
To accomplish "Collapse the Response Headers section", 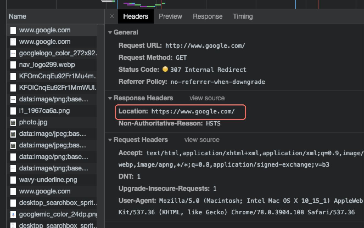I will click(x=110, y=98).
